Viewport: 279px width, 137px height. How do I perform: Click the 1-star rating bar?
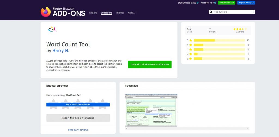tap(219, 59)
